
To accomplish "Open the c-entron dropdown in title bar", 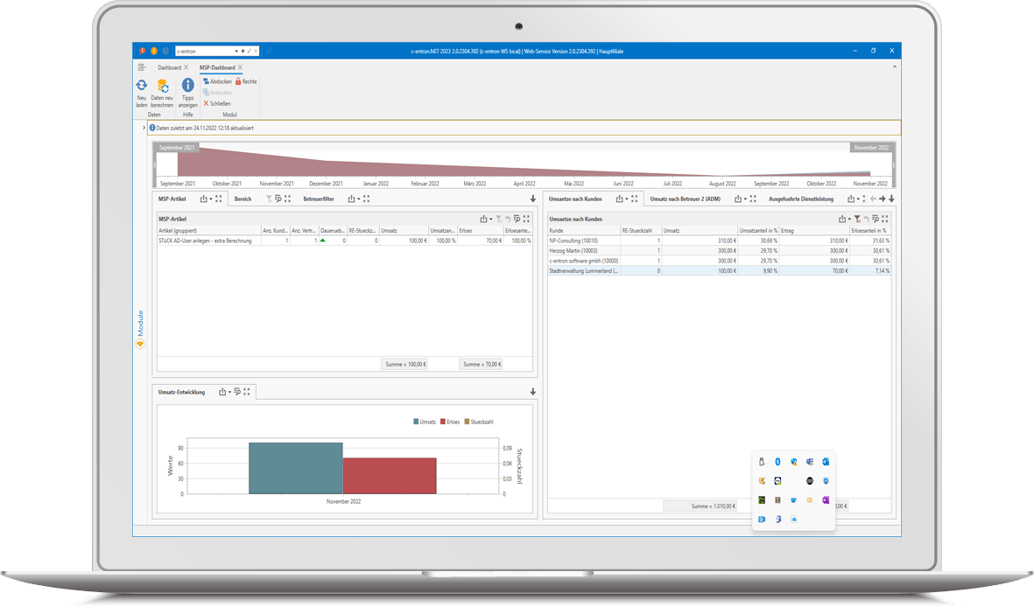I will coord(236,52).
